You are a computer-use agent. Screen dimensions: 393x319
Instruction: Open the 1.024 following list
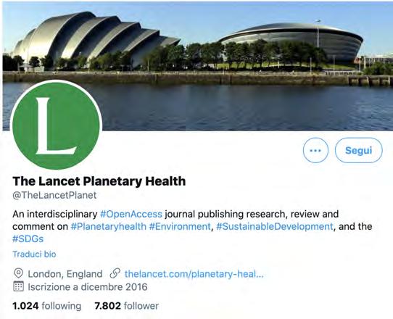47,306
